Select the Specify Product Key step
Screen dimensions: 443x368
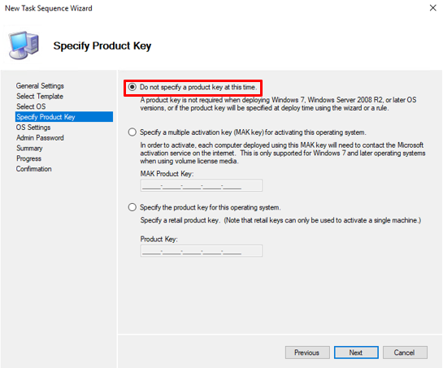pyautogui.click(x=64, y=117)
